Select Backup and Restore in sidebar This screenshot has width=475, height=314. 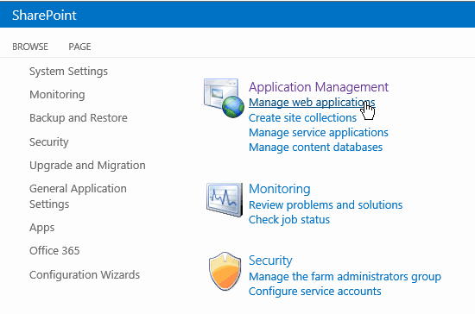click(x=79, y=118)
